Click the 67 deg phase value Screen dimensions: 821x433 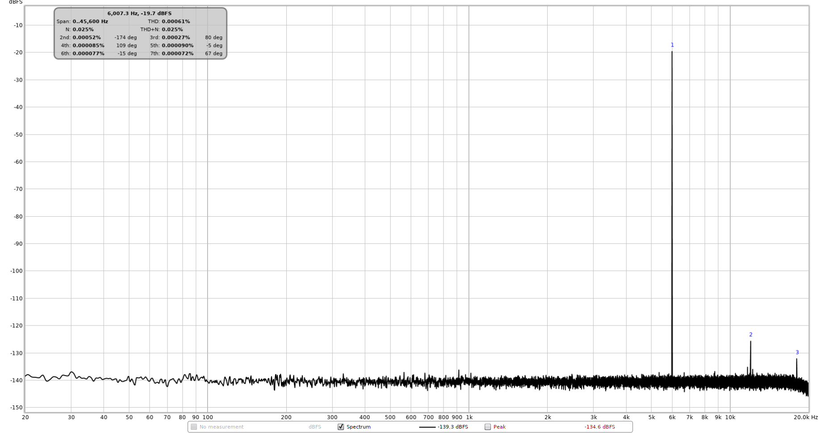click(214, 54)
